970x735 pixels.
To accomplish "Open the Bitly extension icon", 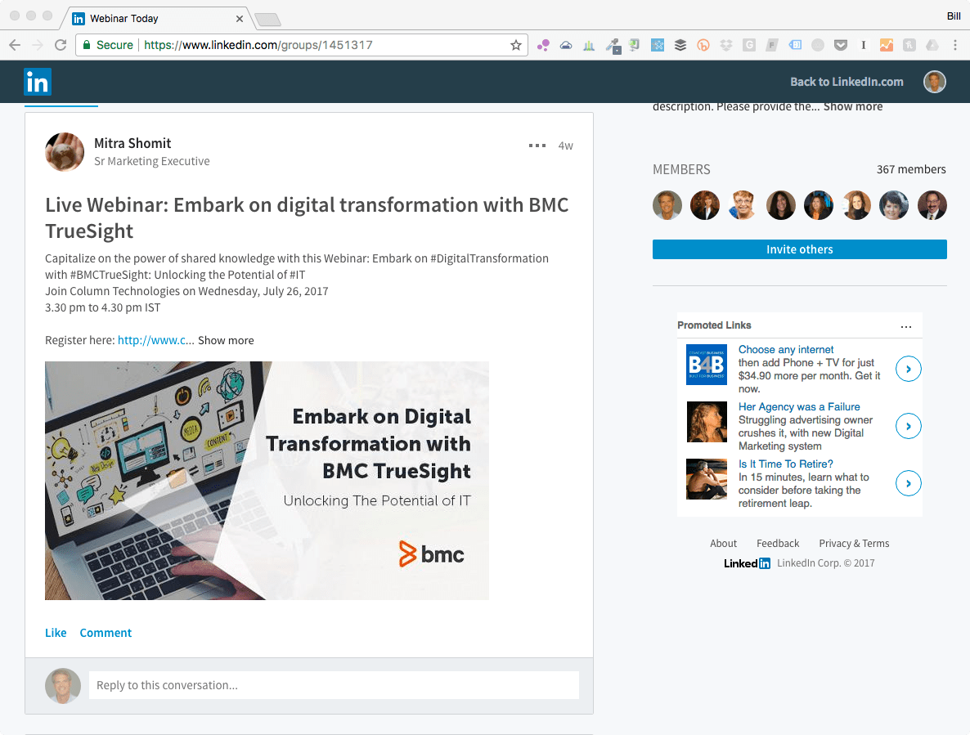I will click(702, 45).
